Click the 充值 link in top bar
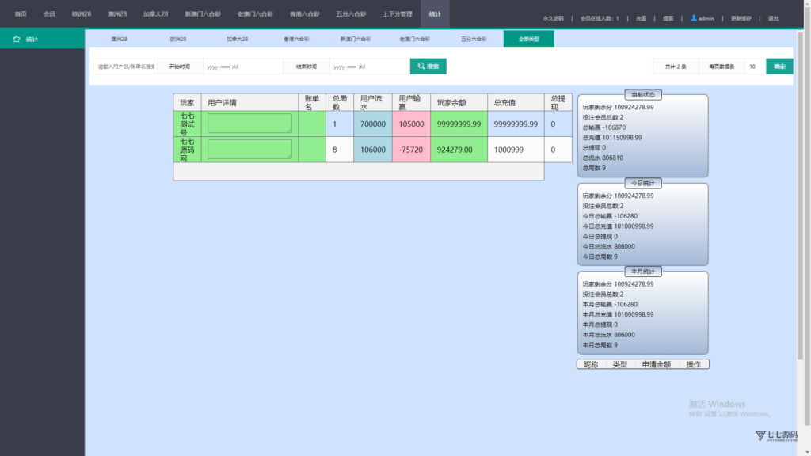 coord(641,18)
